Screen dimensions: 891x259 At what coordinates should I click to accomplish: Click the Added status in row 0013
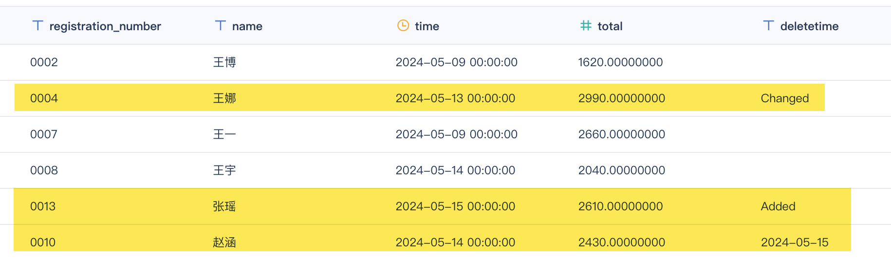point(778,206)
